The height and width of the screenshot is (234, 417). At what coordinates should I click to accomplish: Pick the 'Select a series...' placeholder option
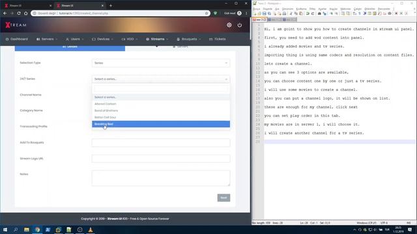coord(161,97)
